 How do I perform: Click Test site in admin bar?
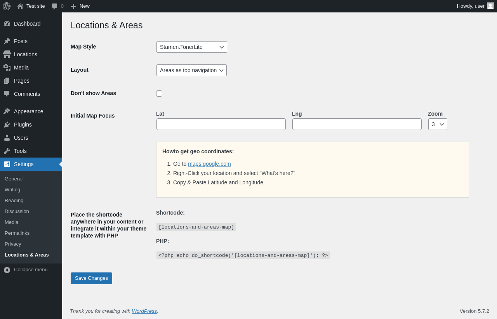[x=36, y=6]
